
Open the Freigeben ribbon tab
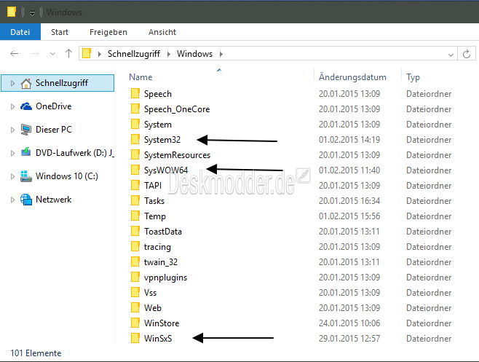click(108, 32)
